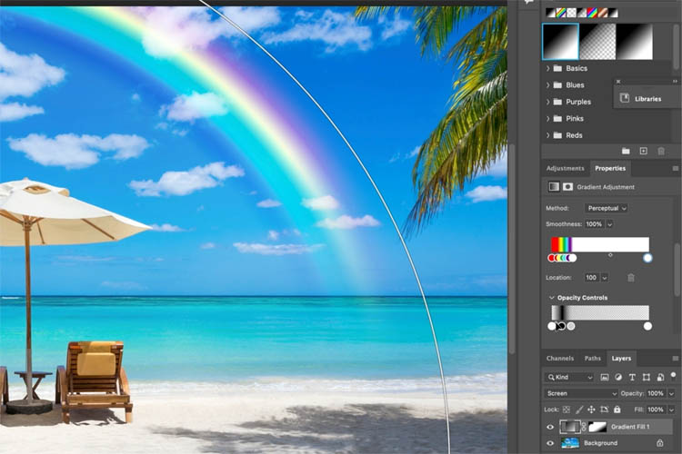Hide the Background layer
Image resolution: width=682 pixels, height=454 pixels.
pyautogui.click(x=550, y=443)
